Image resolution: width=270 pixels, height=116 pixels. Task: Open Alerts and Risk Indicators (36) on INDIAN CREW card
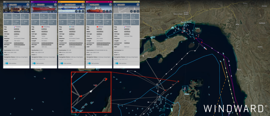click(16, 16)
